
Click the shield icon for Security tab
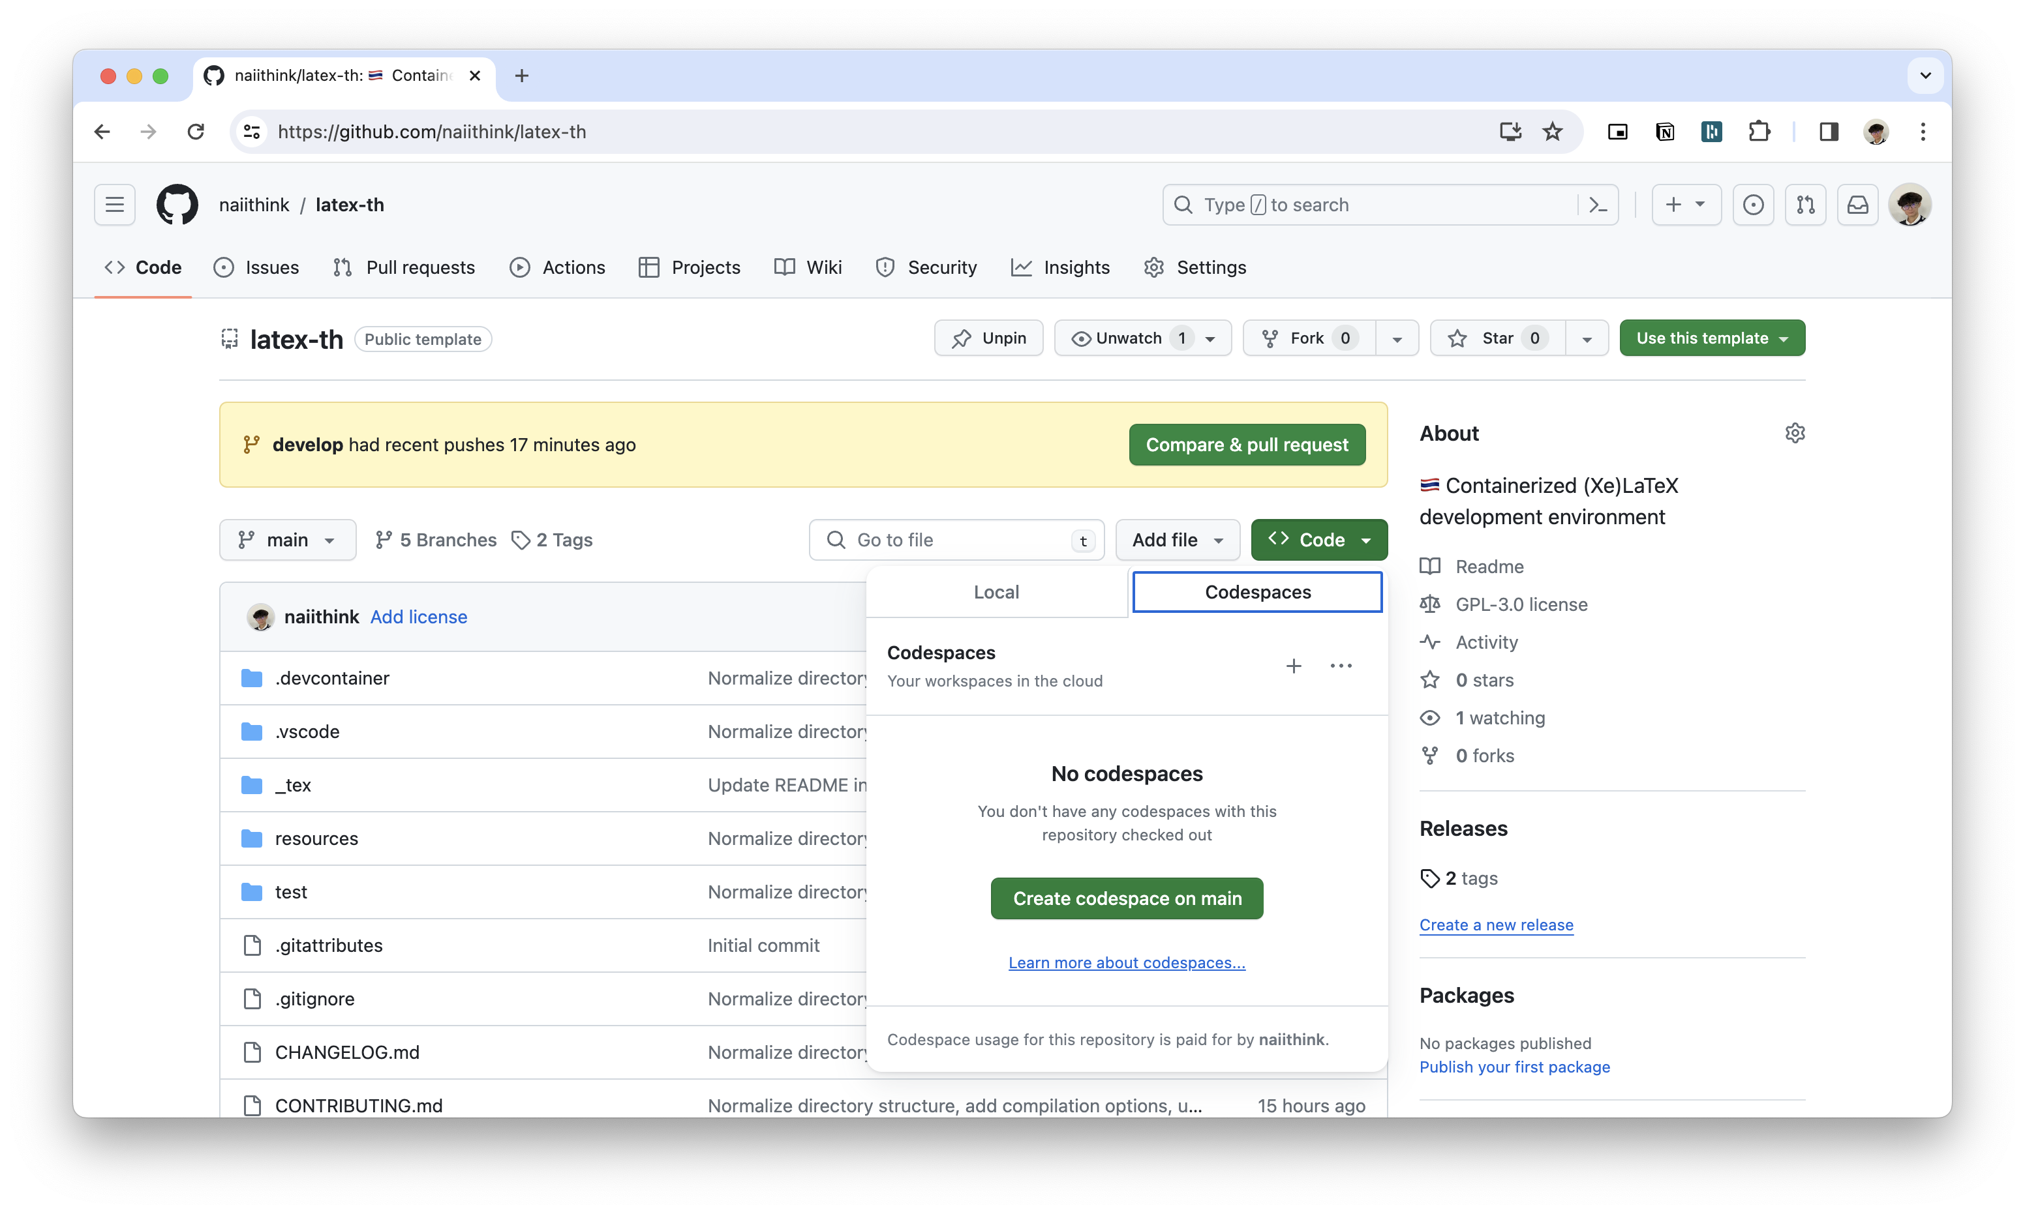(886, 267)
